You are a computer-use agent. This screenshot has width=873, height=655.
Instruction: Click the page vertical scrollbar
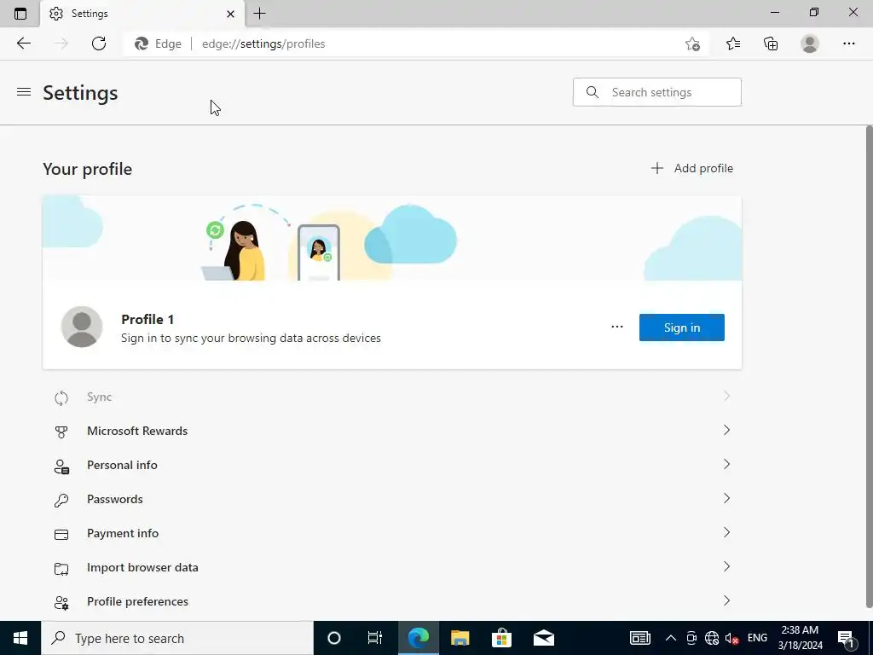point(869,367)
